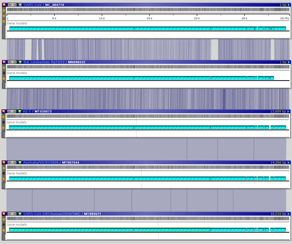Close the HZ-1 MT039873 panel
The width and height of the screenshot is (292, 244).
pyautogui.click(x=3, y=111)
